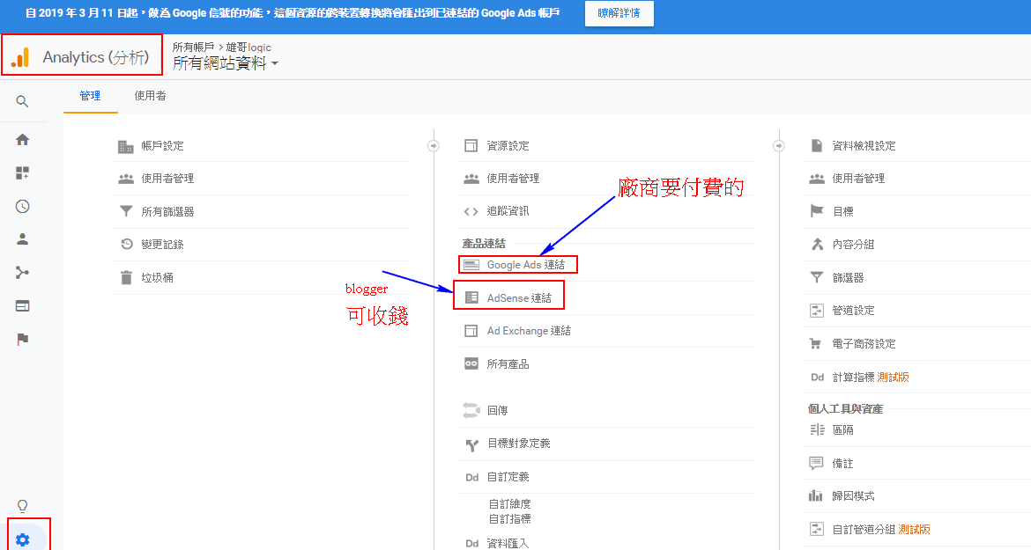The width and height of the screenshot is (1031, 550).
Task: Click the AdSense 連結 icon
Action: pos(471,297)
